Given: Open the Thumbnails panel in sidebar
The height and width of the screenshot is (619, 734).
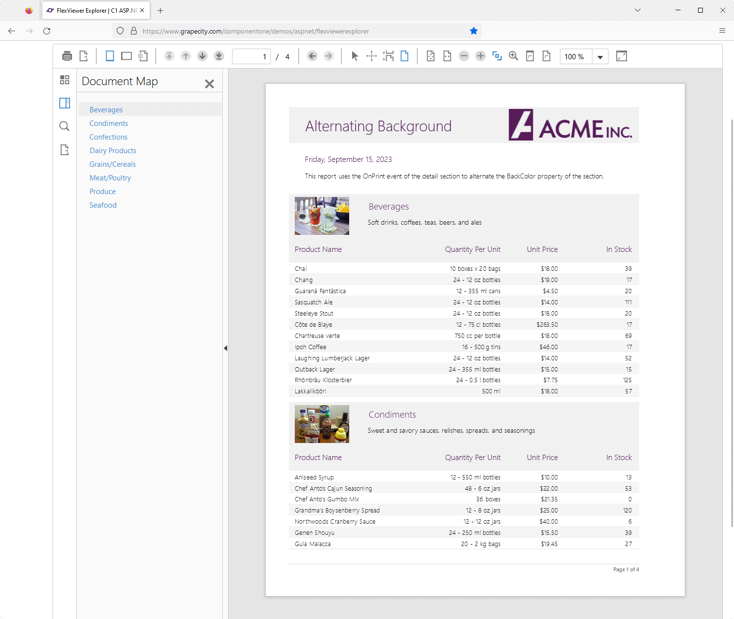Looking at the screenshot, I should (x=64, y=80).
